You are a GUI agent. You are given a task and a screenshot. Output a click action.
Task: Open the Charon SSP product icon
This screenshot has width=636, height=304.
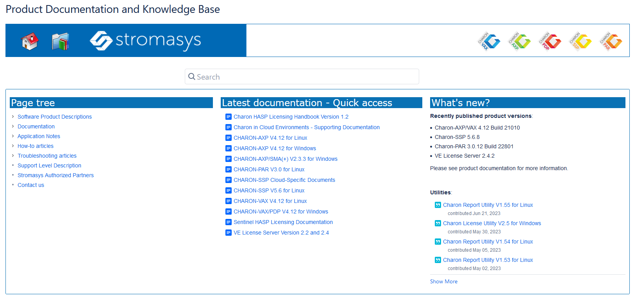580,41
